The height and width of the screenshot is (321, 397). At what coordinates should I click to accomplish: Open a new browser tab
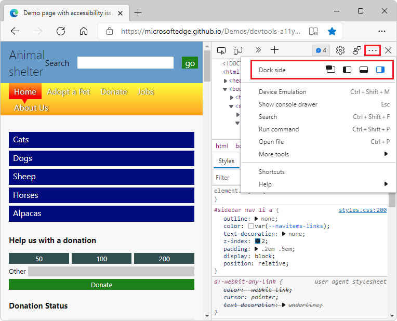pyautogui.click(x=138, y=13)
